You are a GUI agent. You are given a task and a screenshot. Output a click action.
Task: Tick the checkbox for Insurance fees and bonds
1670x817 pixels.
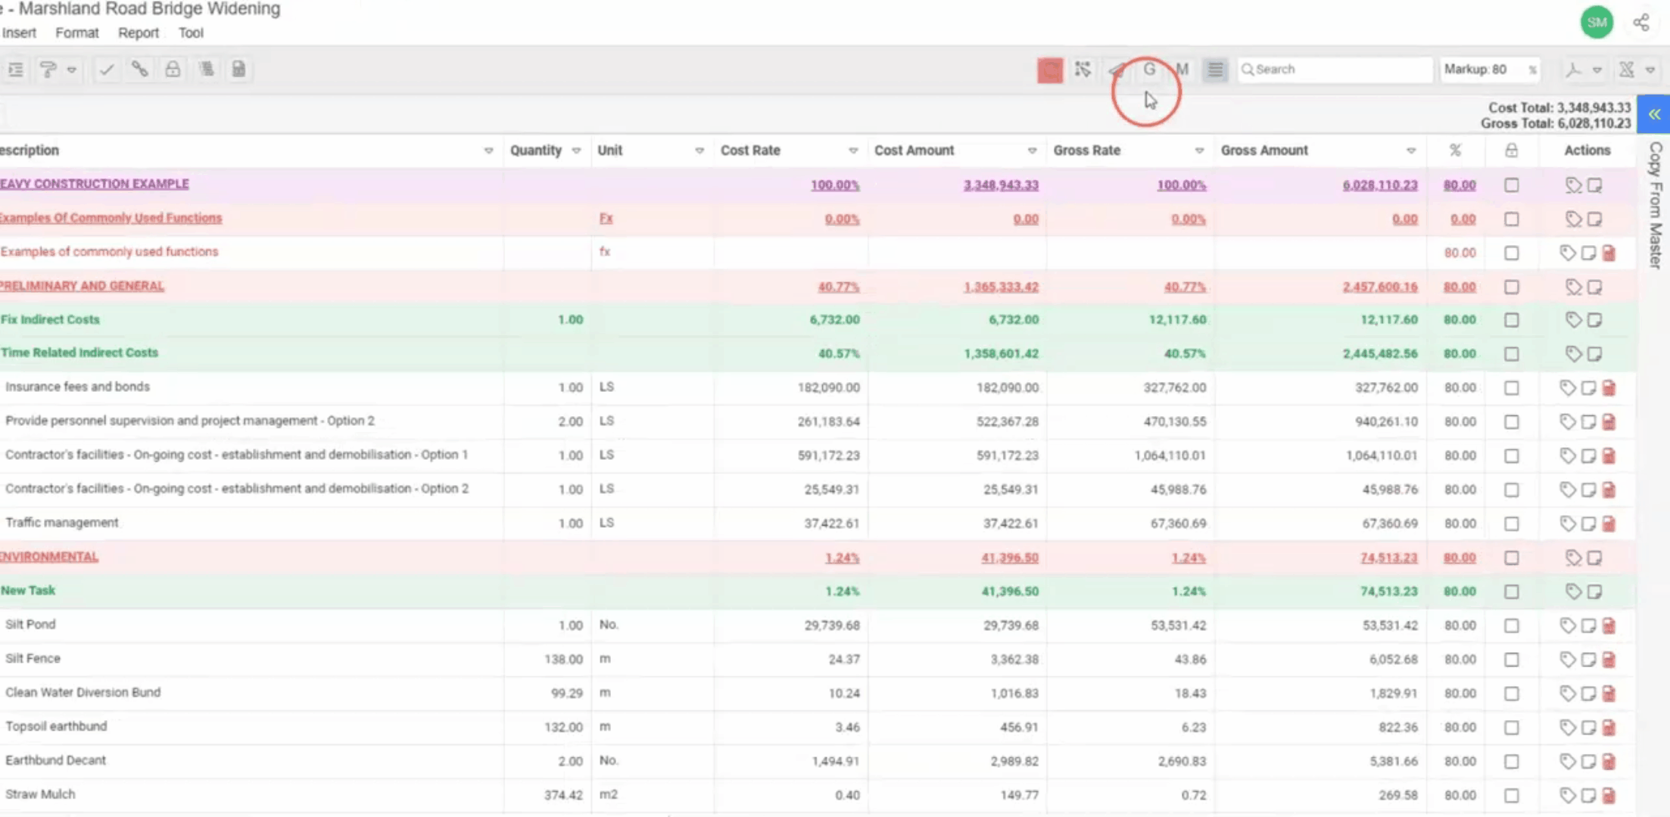(x=1511, y=388)
